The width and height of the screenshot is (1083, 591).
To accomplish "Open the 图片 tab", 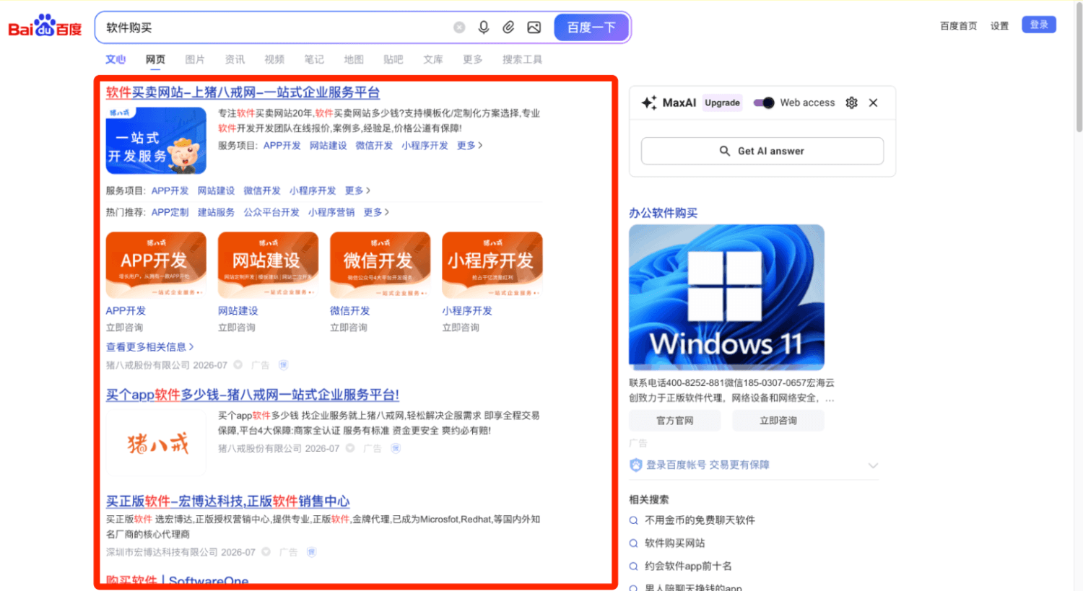I will pyautogui.click(x=195, y=59).
